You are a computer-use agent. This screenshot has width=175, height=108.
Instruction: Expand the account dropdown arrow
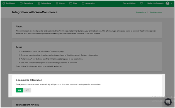[x=171, y=3]
